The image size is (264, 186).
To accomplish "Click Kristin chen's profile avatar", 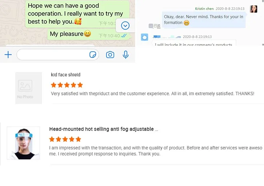I will (x=253, y=9).
